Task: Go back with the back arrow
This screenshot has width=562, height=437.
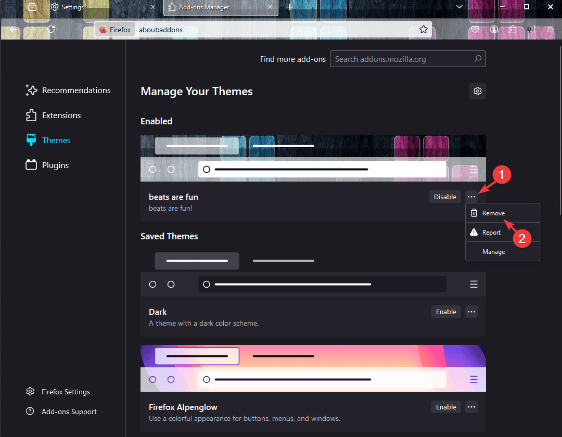Action: point(14,29)
